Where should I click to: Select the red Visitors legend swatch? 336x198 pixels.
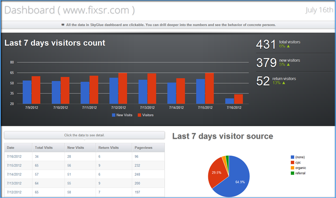[139, 115]
